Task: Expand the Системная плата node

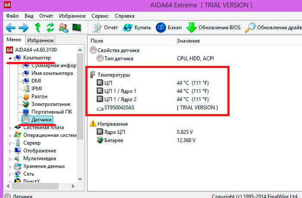Action: [10, 128]
